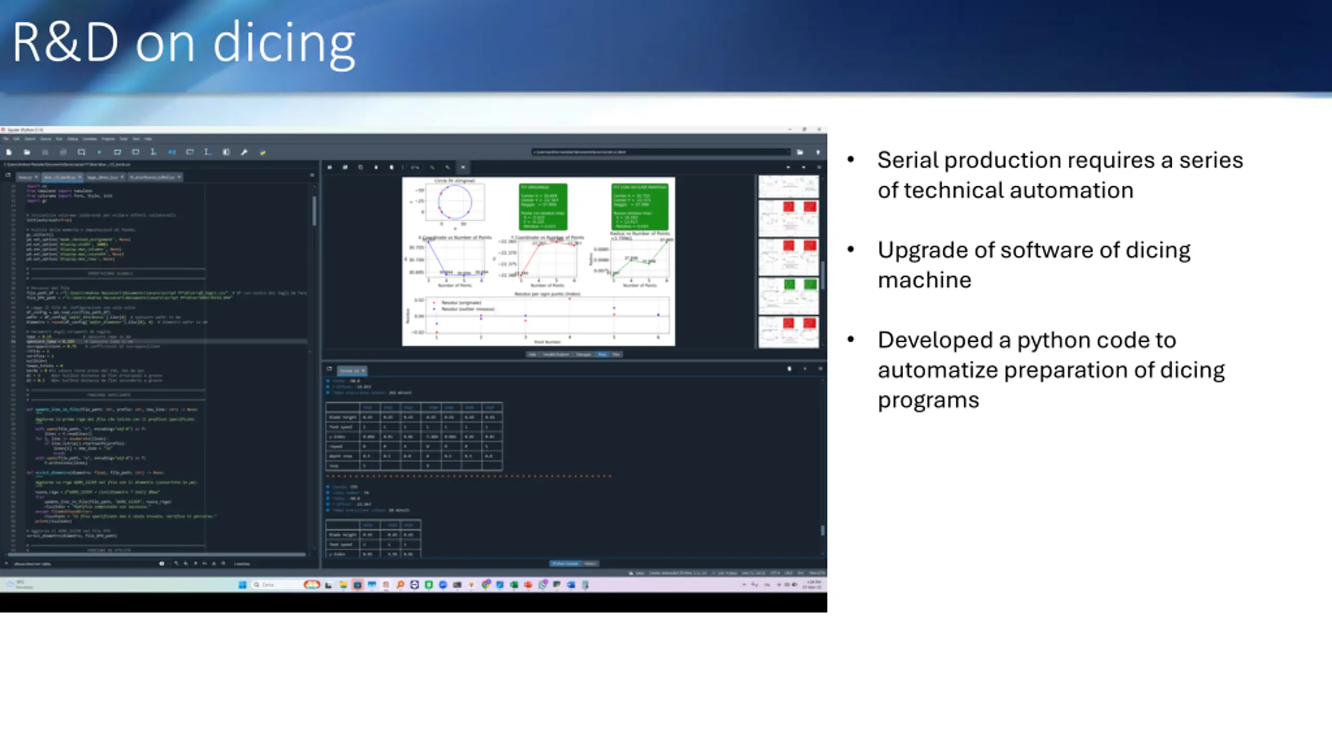The width and height of the screenshot is (1332, 749).
Task: Click the blue Debug file icon
Action: [172, 152]
